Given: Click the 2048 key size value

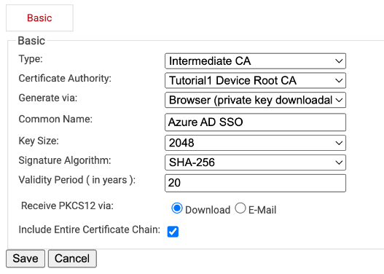Looking at the screenshot, I should pos(181,143).
